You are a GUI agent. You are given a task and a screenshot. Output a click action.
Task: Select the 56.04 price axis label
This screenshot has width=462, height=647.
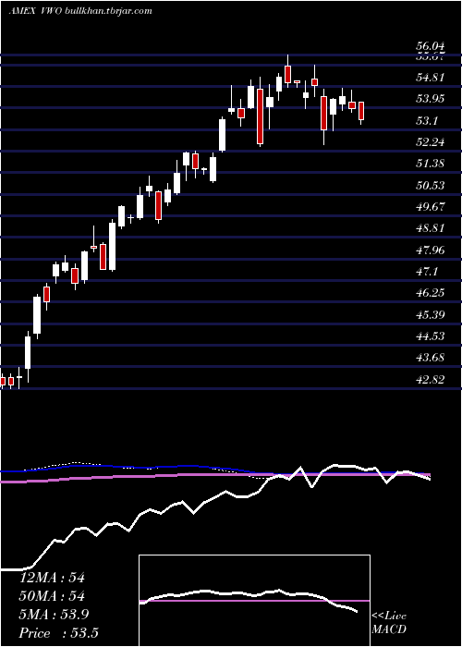[431, 46]
